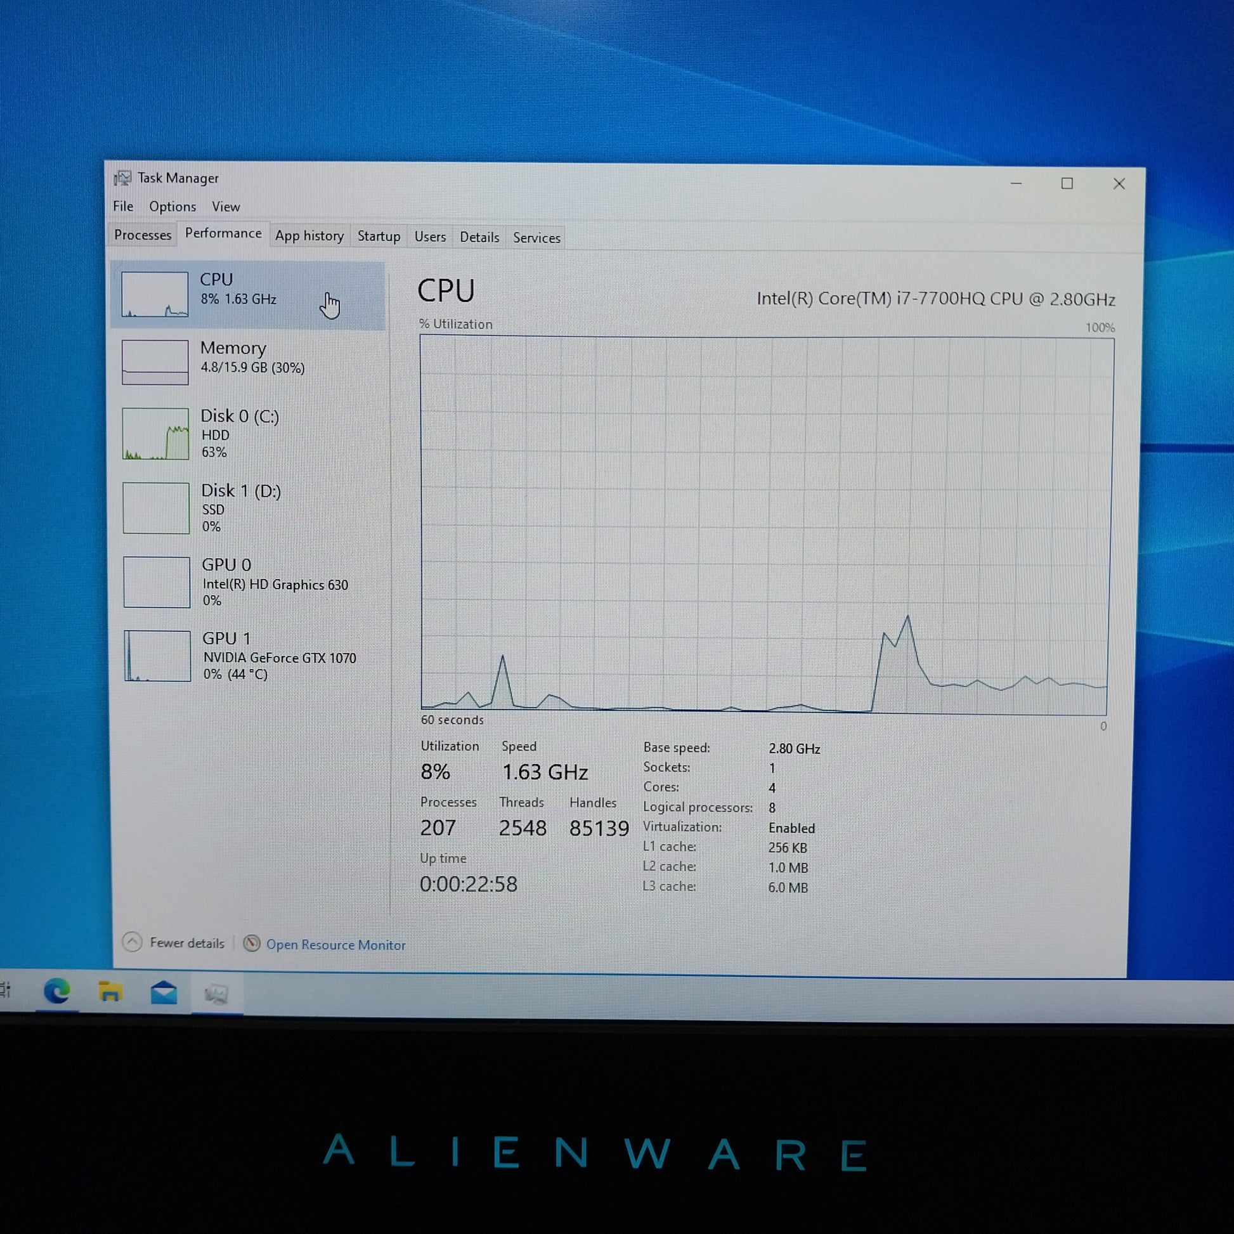The height and width of the screenshot is (1234, 1234).
Task: Switch to the Details tab
Action: pos(479,238)
